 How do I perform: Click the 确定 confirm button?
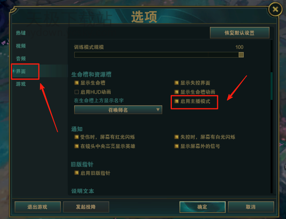point(203,207)
